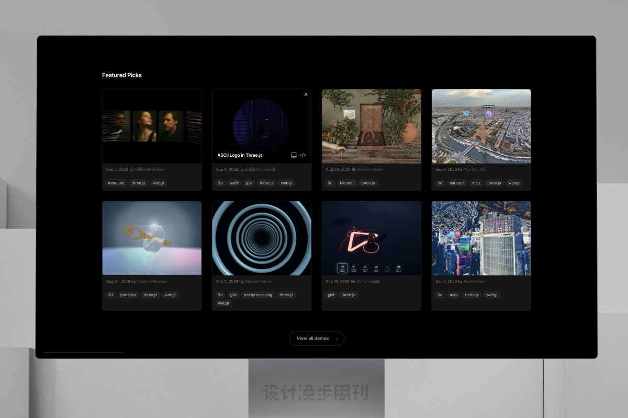The width and height of the screenshot is (628, 418).
Task: Select webgl tag on Yuri Artiukh's card
Action: point(514,183)
